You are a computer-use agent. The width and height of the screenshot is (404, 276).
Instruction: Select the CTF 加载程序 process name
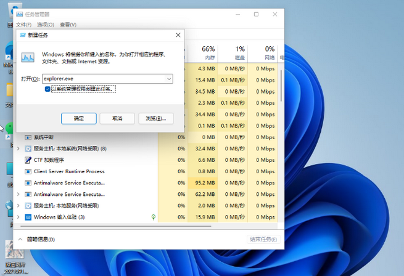click(49, 160)
